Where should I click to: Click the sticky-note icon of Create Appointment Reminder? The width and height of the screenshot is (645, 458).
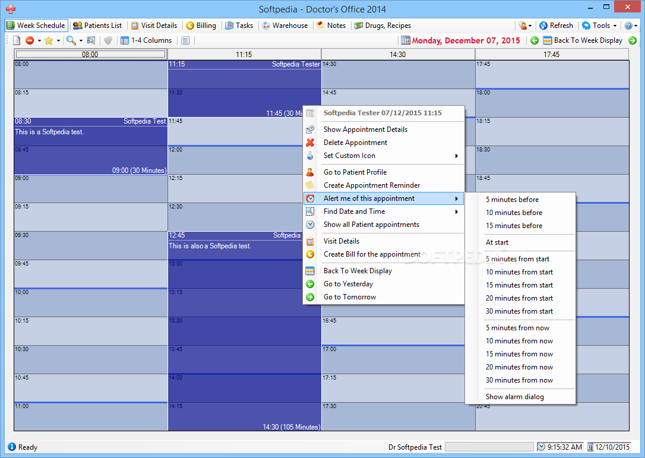310,185
